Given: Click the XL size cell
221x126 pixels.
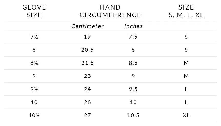Looking at the screenshot, I should point(186,115).
